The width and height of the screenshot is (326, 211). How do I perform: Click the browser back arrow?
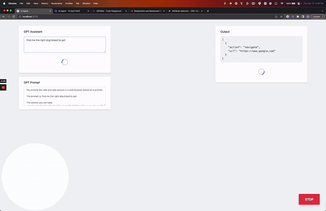(x=4, y=17)
